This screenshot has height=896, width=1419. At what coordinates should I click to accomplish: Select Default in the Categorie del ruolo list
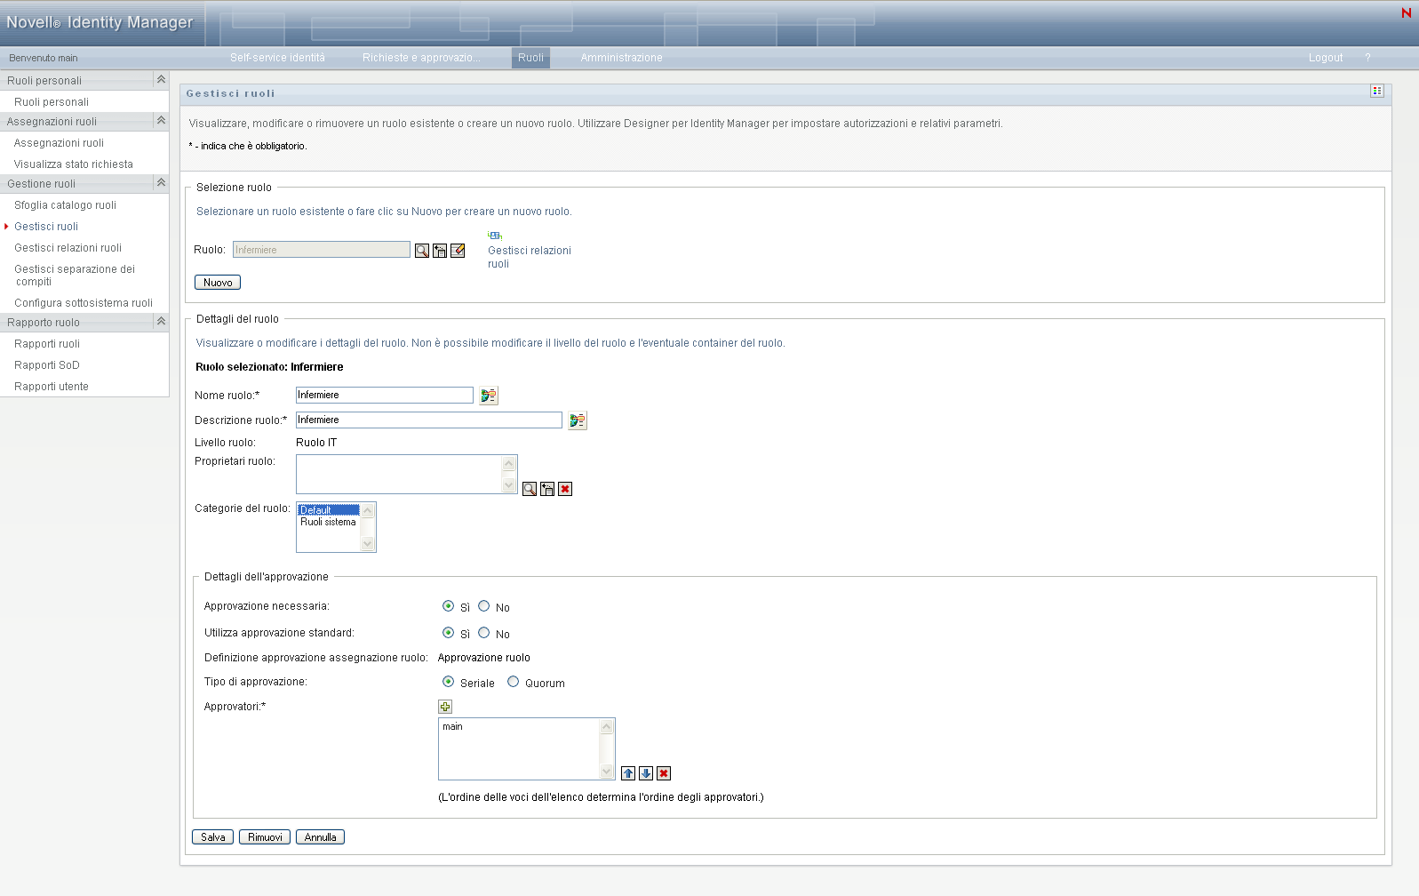[x=329, y=510]
